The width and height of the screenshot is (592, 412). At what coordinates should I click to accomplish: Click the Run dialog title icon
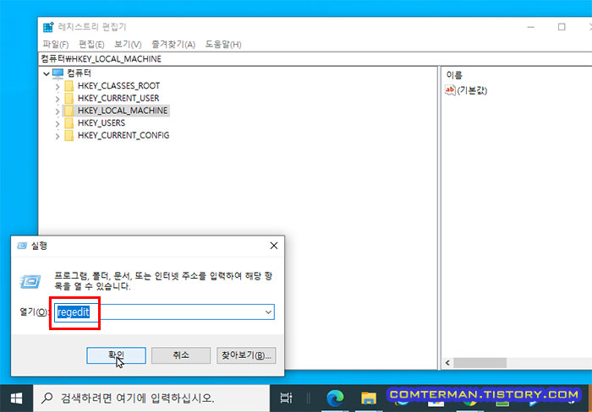tap(22, 246)
